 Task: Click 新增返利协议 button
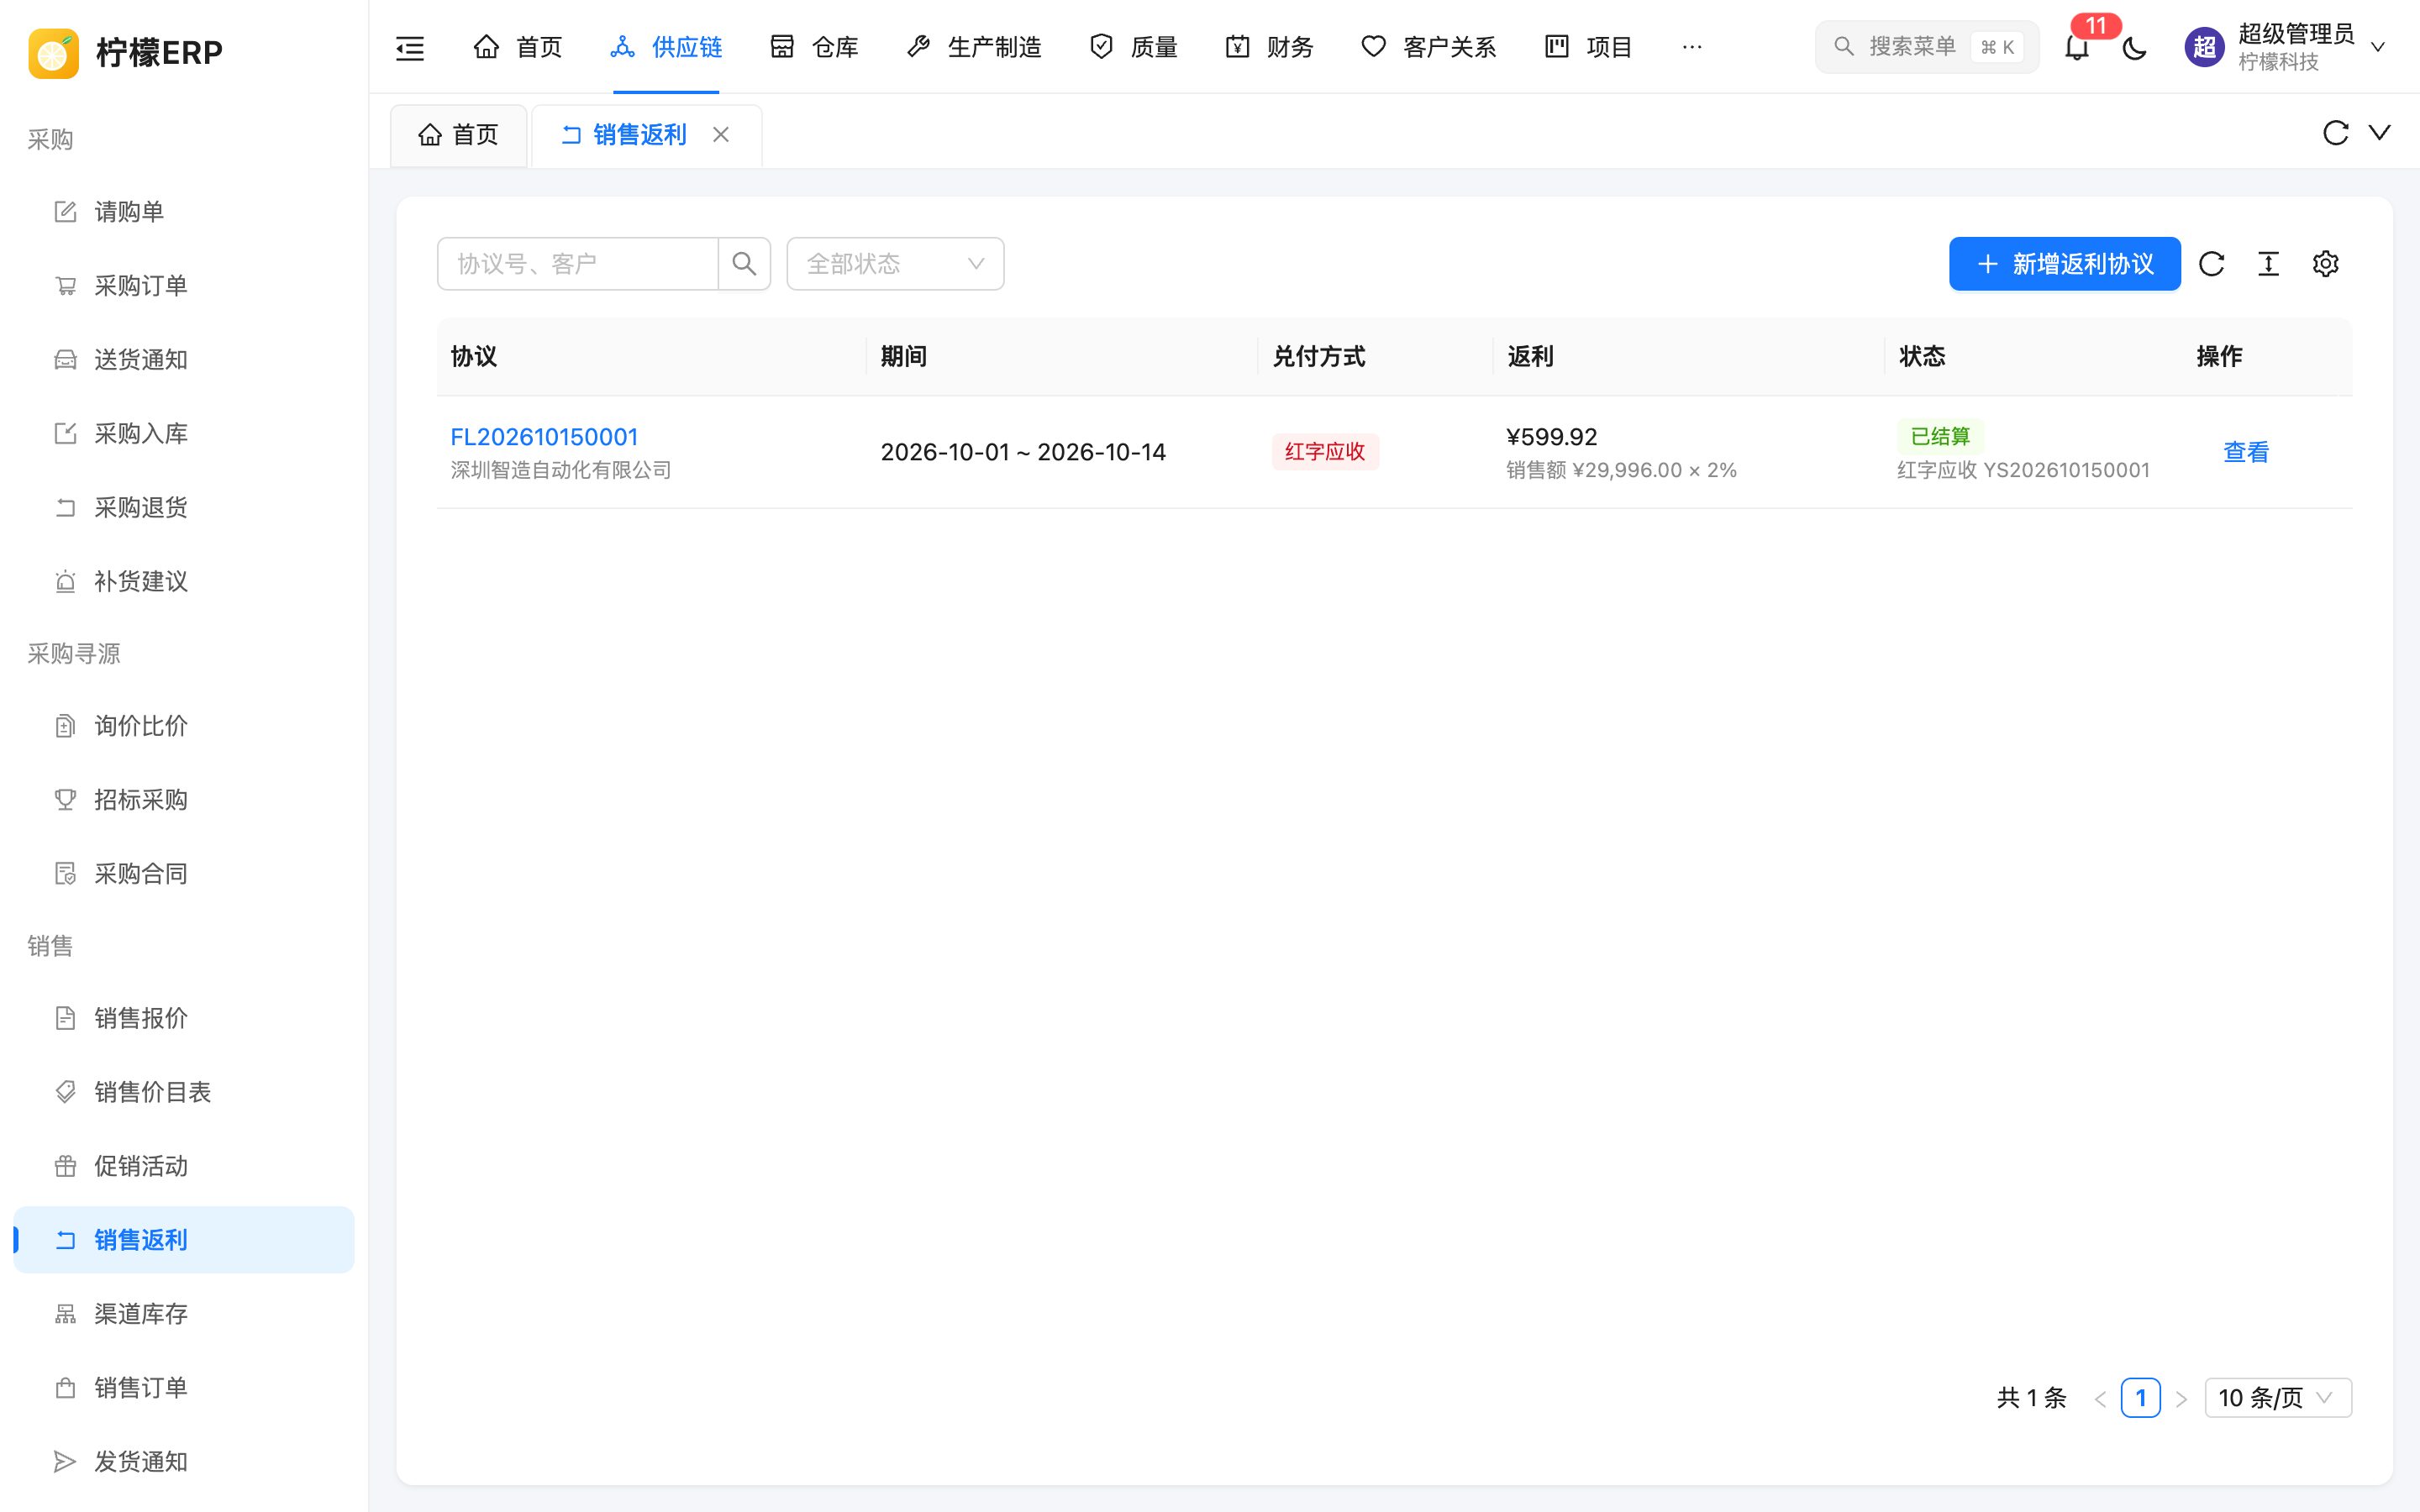tap(2065, 264)
